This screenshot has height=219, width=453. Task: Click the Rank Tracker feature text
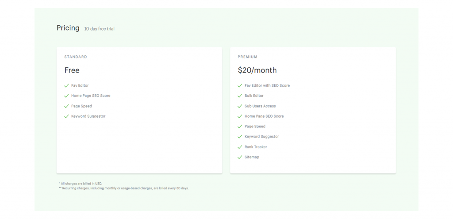click(256, 147)
